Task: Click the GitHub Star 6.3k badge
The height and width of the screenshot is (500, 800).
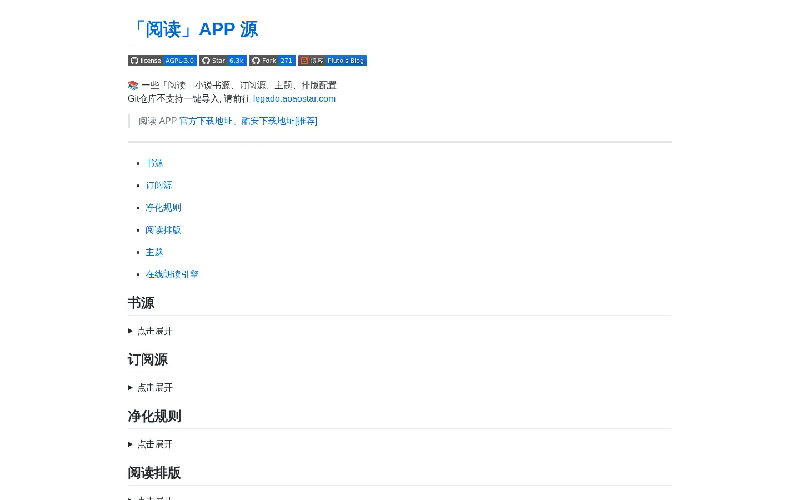Action: click(x=223, y=61)
